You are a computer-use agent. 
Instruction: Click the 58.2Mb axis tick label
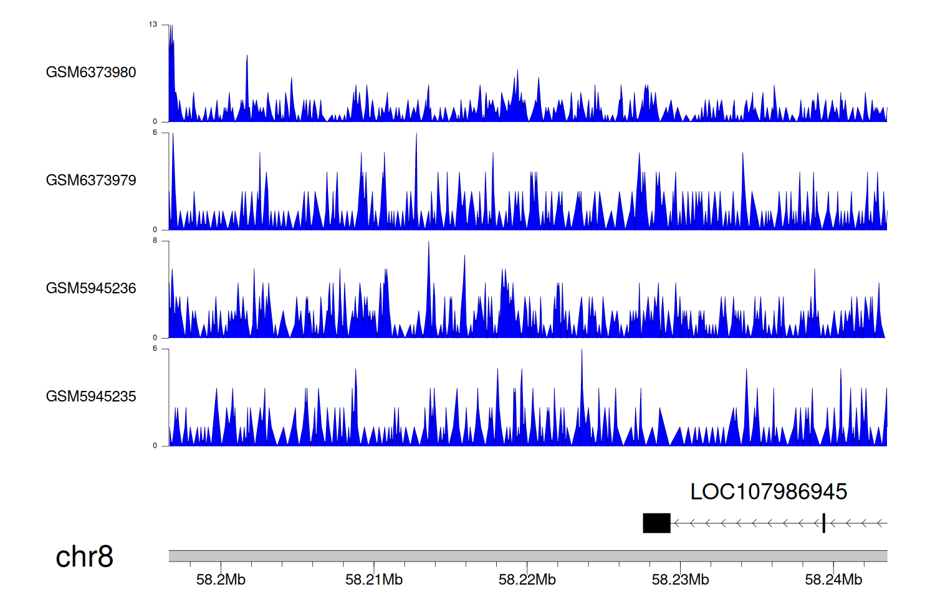click(x=221, y=580)
